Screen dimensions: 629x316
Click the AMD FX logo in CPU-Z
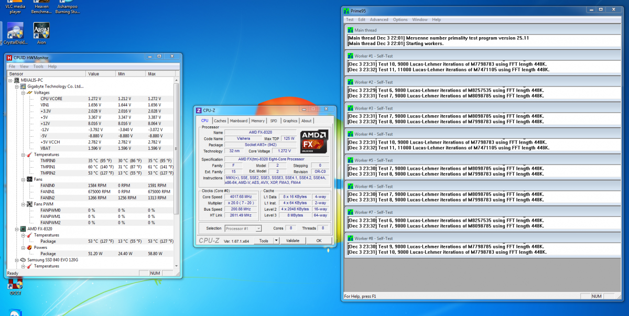314,141
